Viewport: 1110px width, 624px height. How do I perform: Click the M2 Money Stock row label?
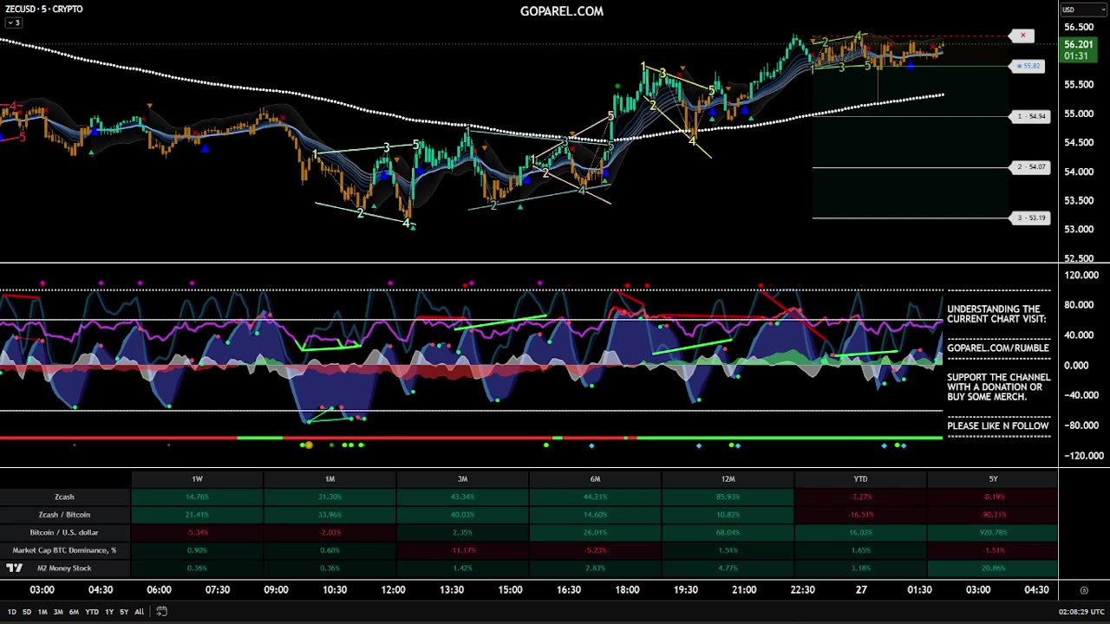tap(65, 569)
